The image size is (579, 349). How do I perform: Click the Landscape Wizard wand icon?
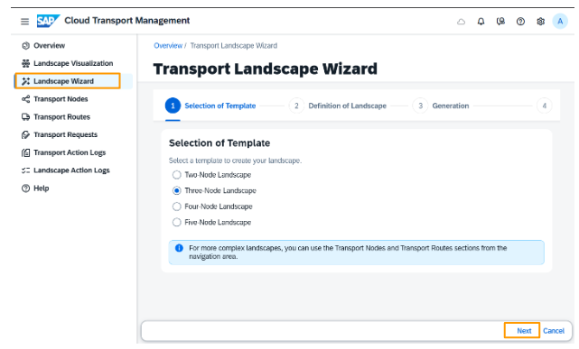coord(25,81)
